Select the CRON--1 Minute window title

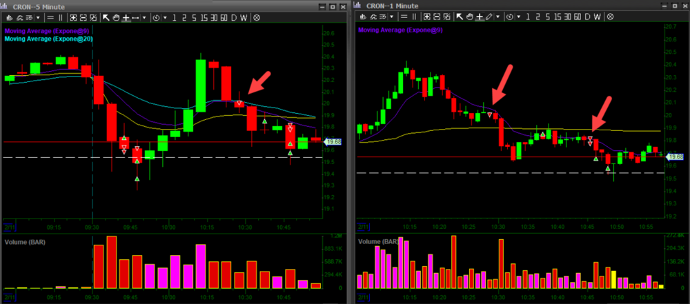(391, 6)
